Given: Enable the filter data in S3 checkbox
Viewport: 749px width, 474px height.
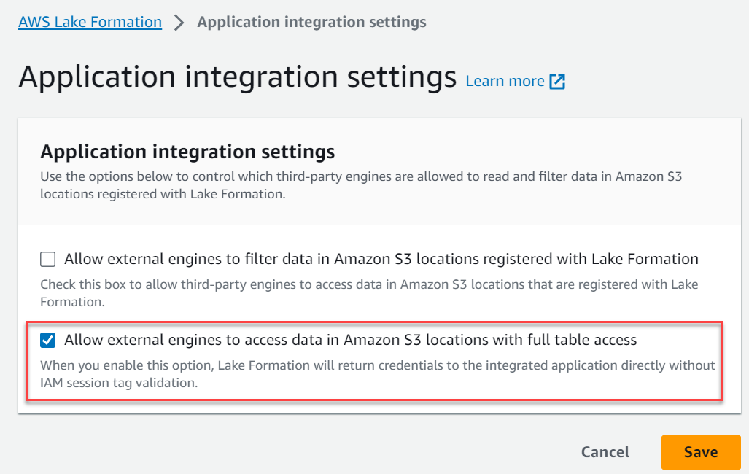Looking at the screenshot, I should tap(47, 259).
